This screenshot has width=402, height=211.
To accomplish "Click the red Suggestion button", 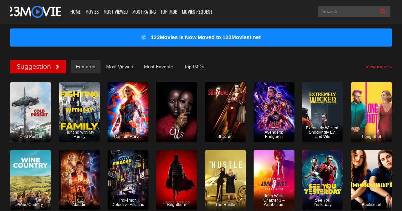I will pyautogui.click(x=38, y=67).
